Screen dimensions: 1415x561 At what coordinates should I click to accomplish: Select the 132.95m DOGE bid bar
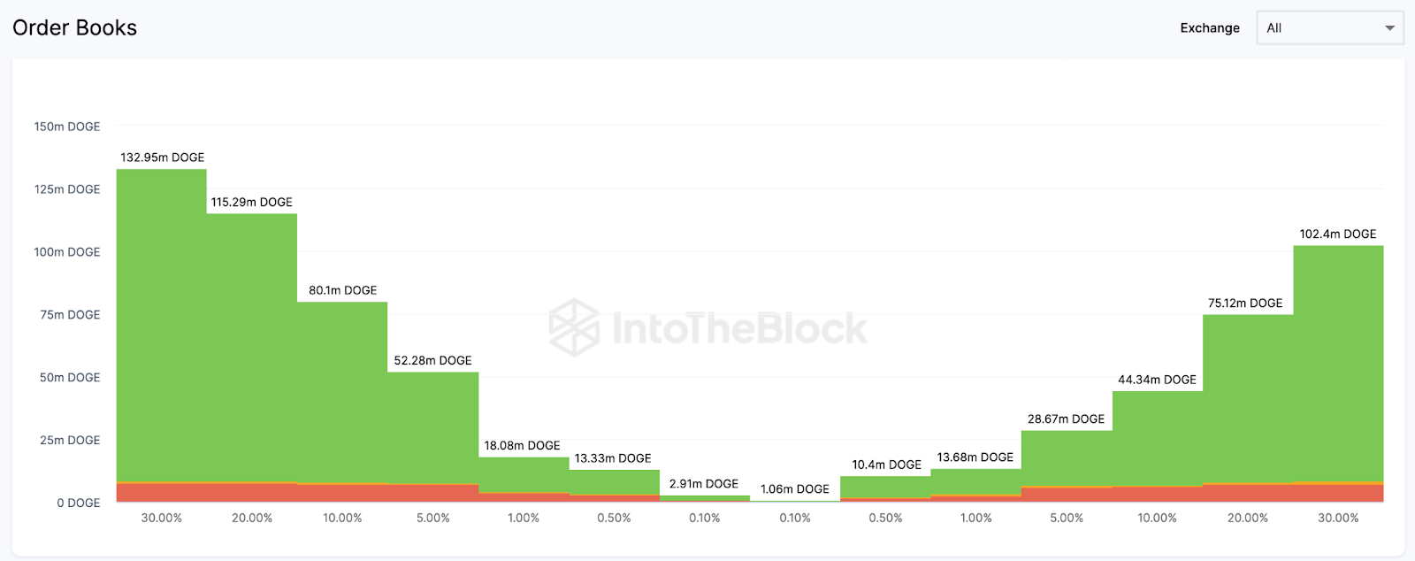(161, 327)
